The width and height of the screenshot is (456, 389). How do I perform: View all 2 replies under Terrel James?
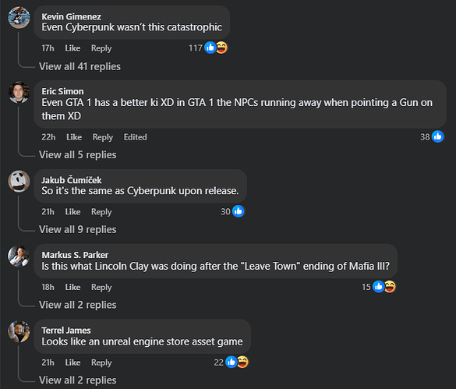click(78, 380)
